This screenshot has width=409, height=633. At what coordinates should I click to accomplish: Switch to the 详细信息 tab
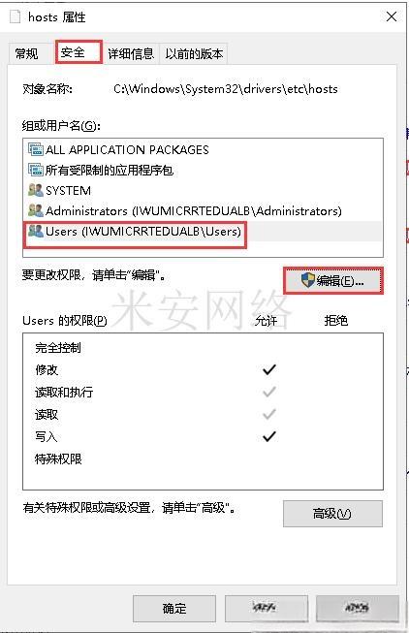tap(131, 53)
